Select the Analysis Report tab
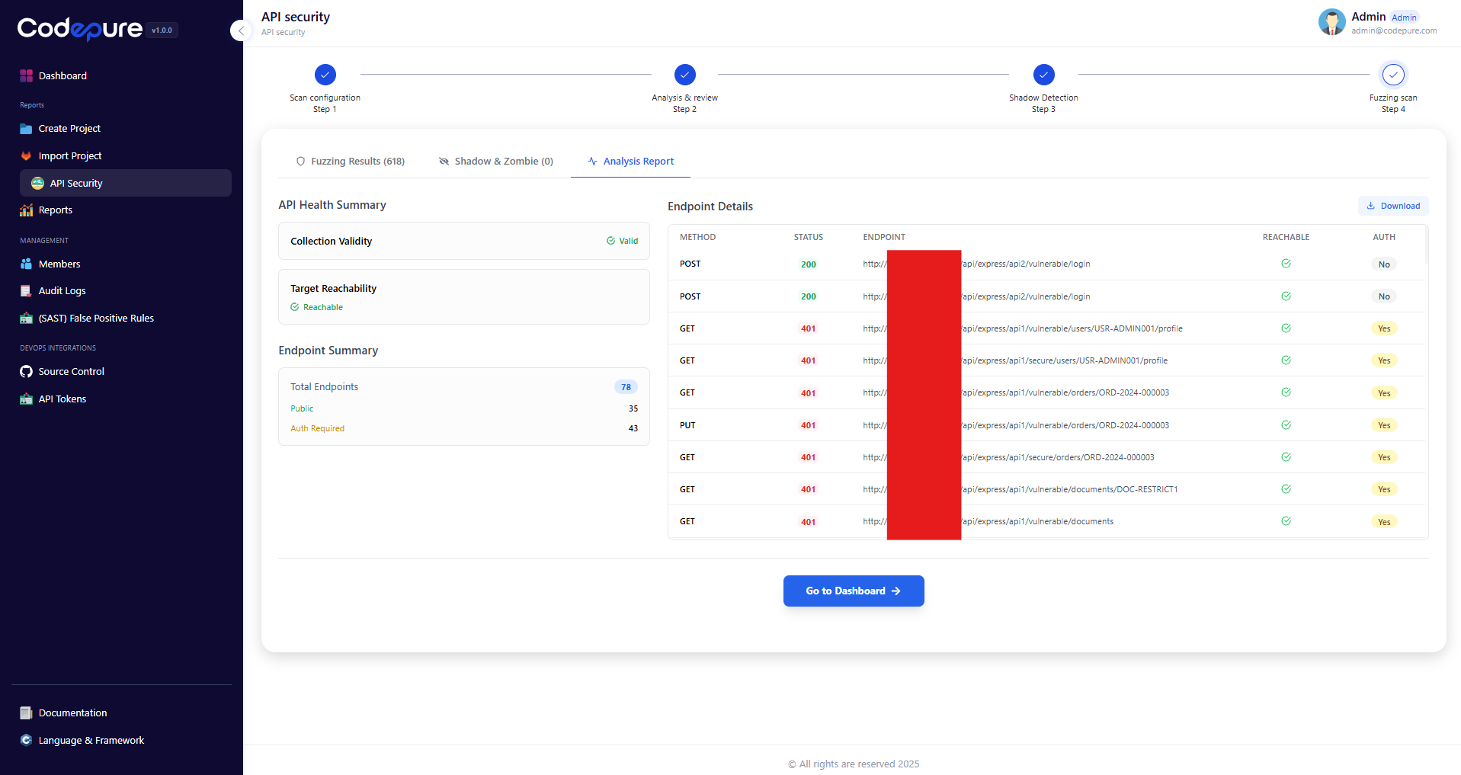The height and width of the screenshot is (775, 1461). point(630,162)
